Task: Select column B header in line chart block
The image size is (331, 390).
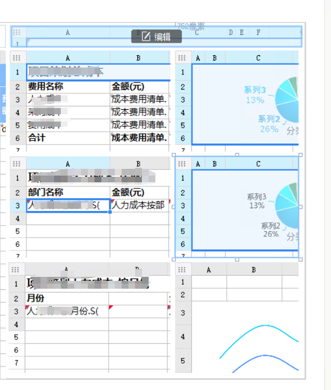Action: 254,270
